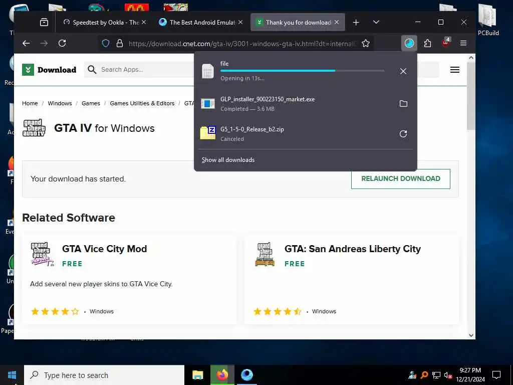Click the scrollbar down arrow
Image resolution: width=513 pixels, height=385 pixels.
471,335
